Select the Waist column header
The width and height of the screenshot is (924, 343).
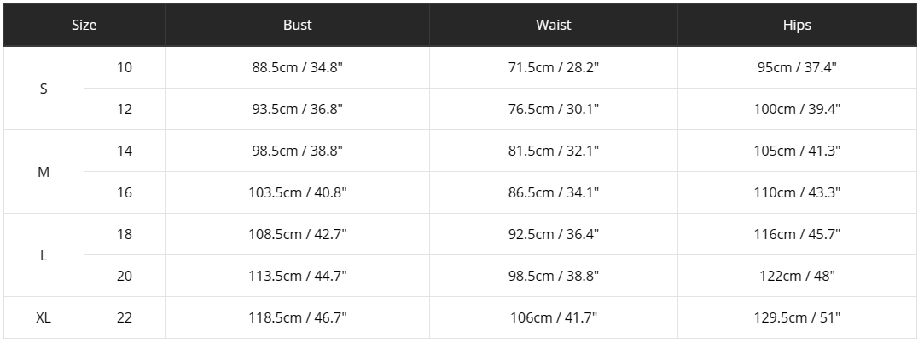point(553,25)
